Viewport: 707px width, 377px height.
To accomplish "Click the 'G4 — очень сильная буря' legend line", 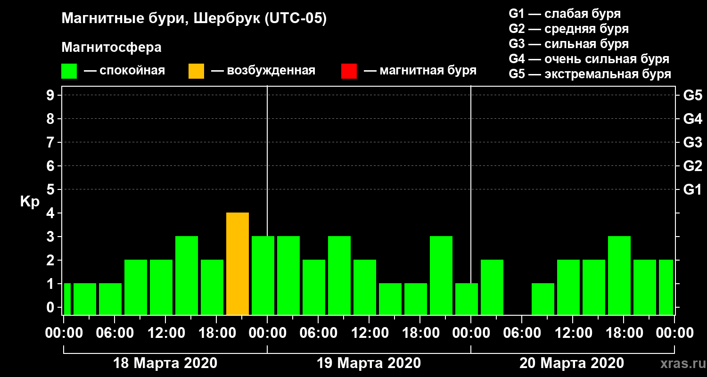I will pyautogui.click(x=589, y=59).
